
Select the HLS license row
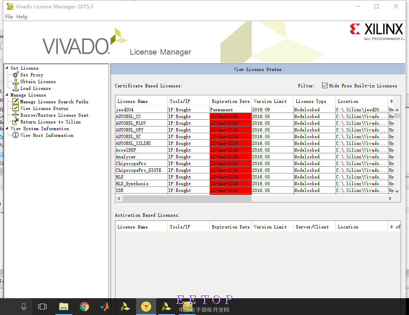[254, 177]
